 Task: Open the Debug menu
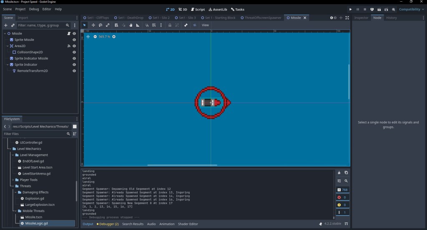(34, 9)
